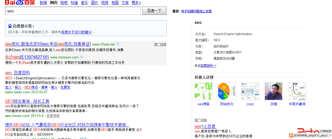Image resolution: width=332 pixels, height=139 pixels.
Task: Click the V verification badge beside www.53seo.net
Action: tap(118, 44)
